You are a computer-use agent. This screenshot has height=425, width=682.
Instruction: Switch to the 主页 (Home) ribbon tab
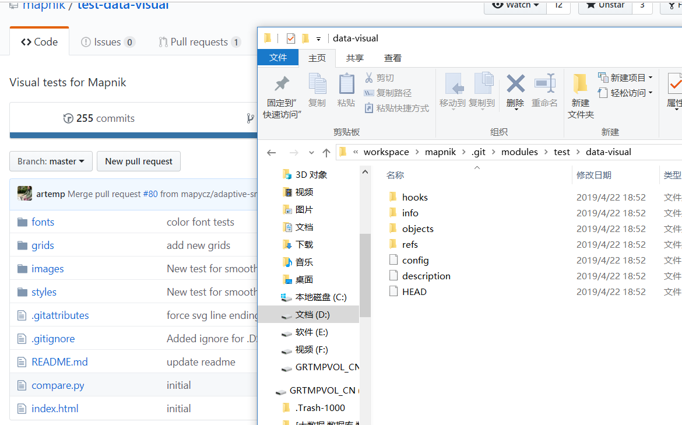317,58
